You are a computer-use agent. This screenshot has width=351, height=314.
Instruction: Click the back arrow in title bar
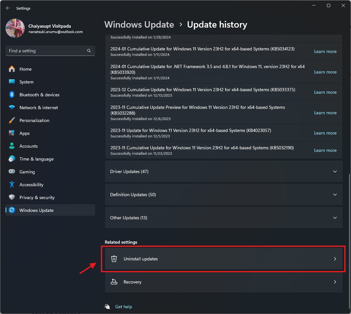coord(8,8)
